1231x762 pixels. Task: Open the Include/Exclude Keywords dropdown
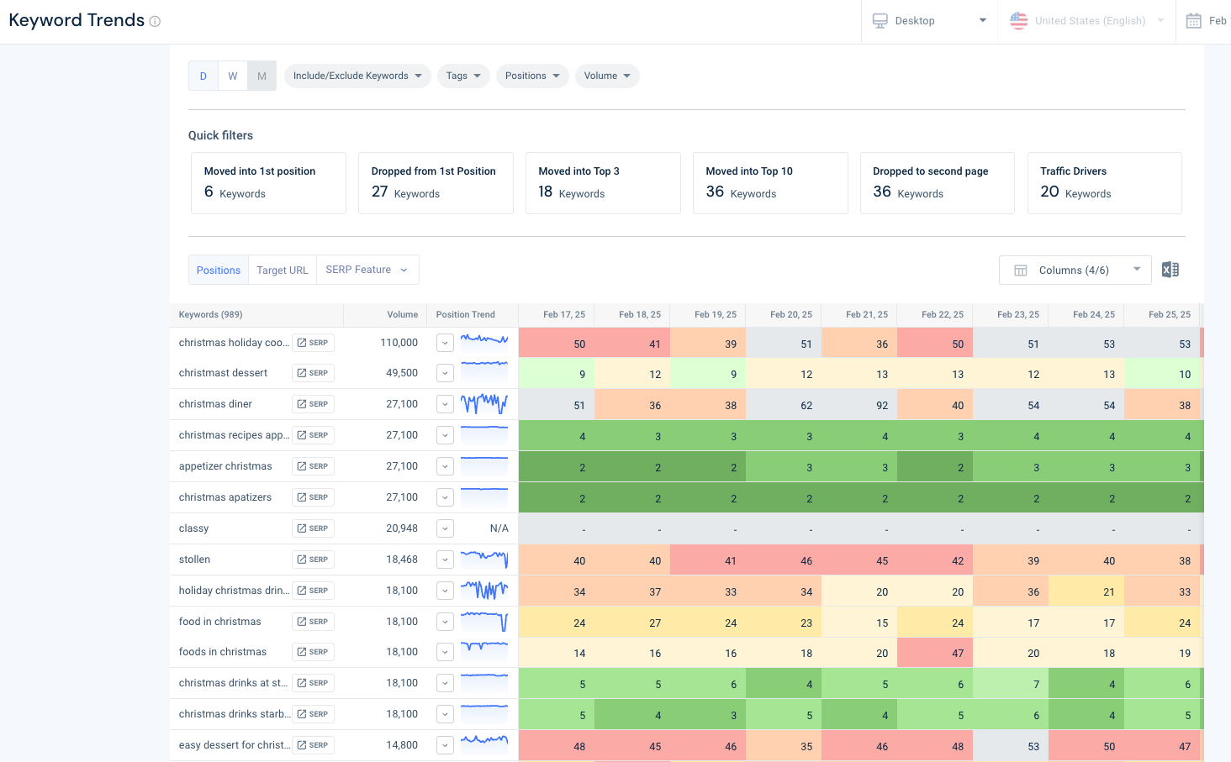coord(357,76)
